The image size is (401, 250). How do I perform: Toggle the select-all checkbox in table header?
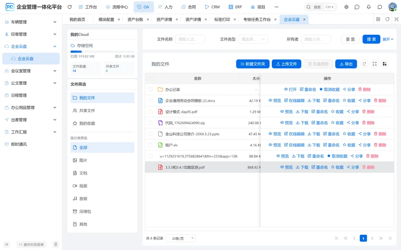pyautogui.click(x=150, y=78)
